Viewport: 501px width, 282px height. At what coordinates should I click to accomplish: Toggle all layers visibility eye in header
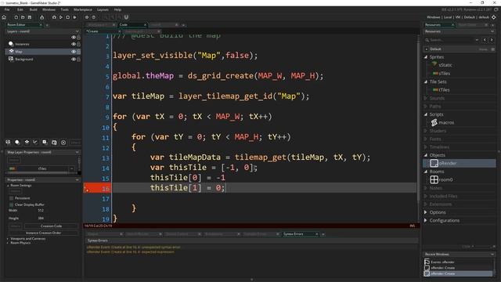pyautogui.click(x=74, y=38)
